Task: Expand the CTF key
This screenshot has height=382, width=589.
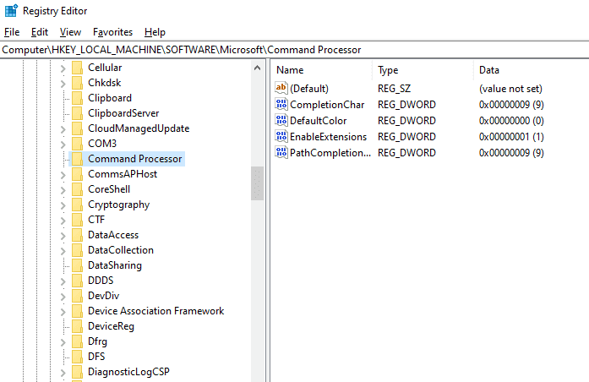Action: [x=63, y=221]
